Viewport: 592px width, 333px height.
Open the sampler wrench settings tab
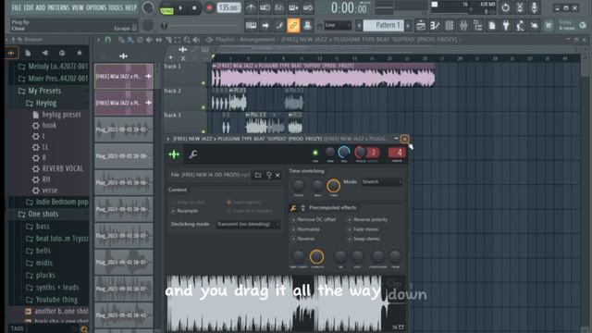pos(193,154)
